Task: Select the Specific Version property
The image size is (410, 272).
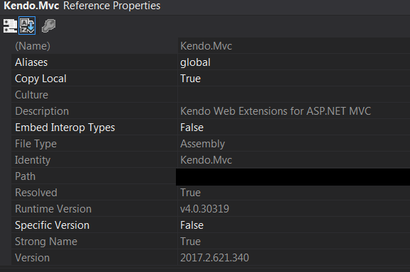Action: pos(52,225)
